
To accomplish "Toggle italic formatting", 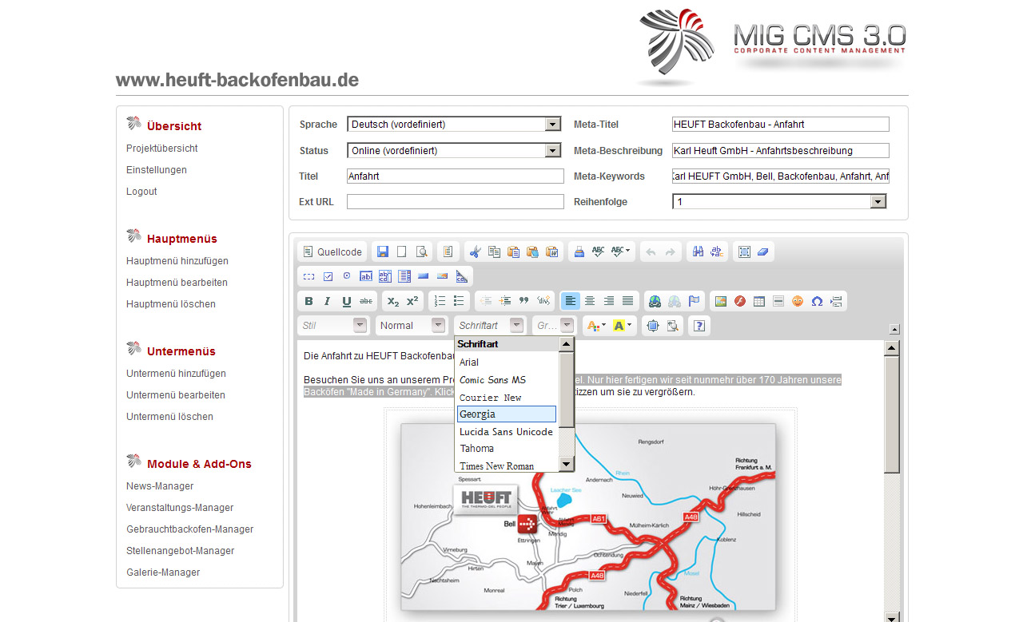I will coord(328,301).
